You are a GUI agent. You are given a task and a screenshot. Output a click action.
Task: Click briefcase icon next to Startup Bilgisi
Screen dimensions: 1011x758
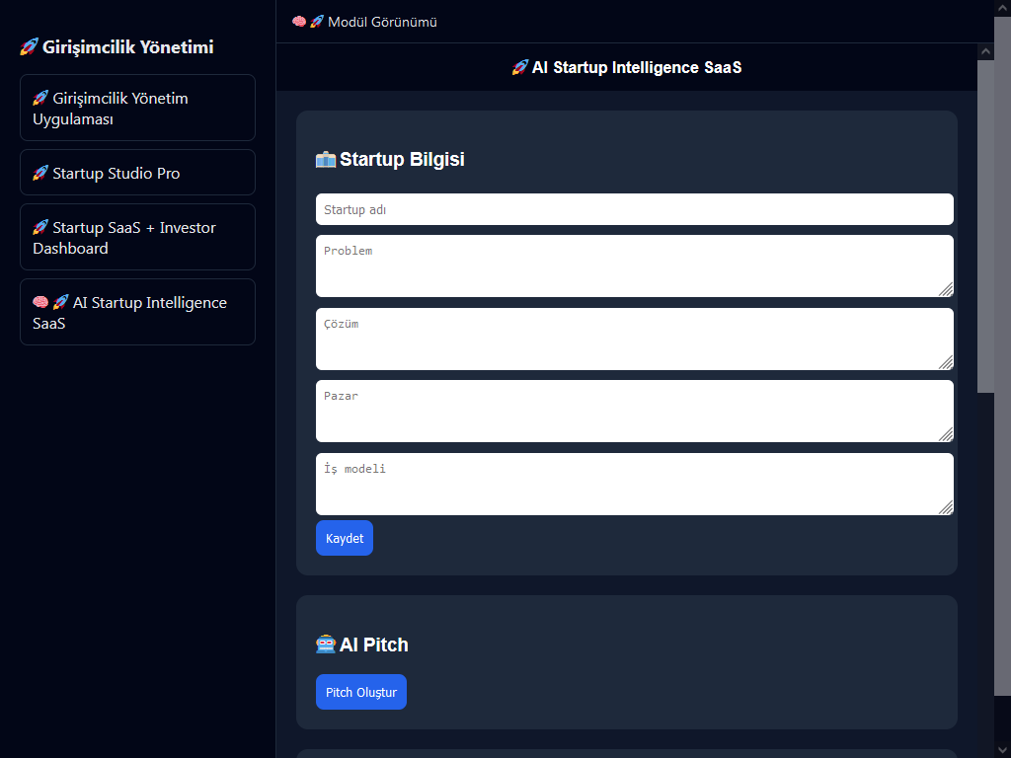pyautogui.click(x=326, y=160)
